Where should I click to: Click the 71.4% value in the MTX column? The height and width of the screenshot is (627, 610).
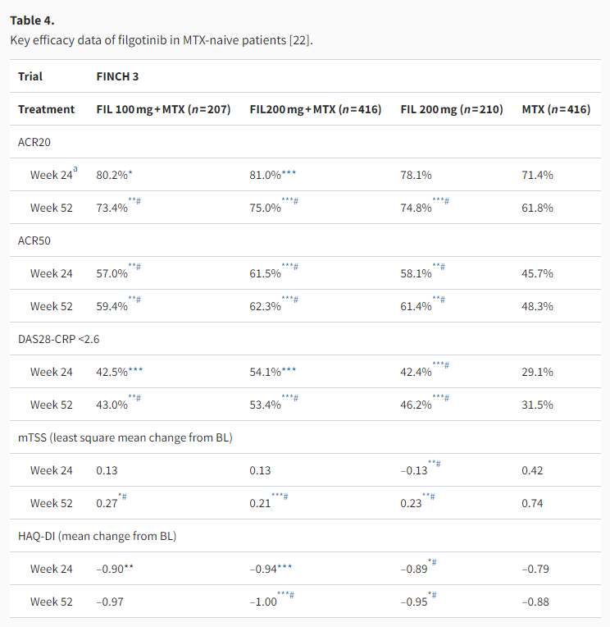[x=537, y=175]
